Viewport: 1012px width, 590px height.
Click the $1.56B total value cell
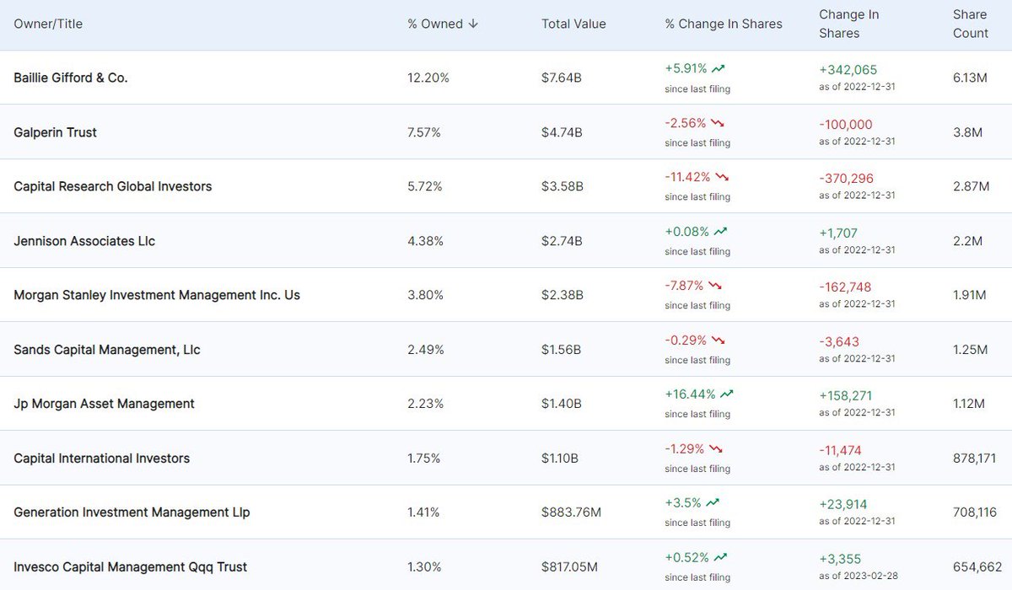562,350
